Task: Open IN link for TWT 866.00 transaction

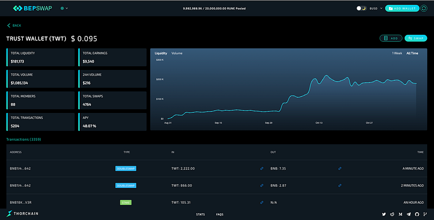Action: [261, 185]
